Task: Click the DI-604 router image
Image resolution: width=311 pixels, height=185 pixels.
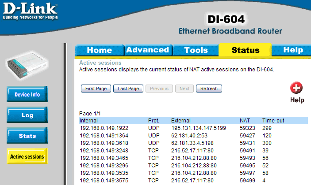Action: point(27,66)
